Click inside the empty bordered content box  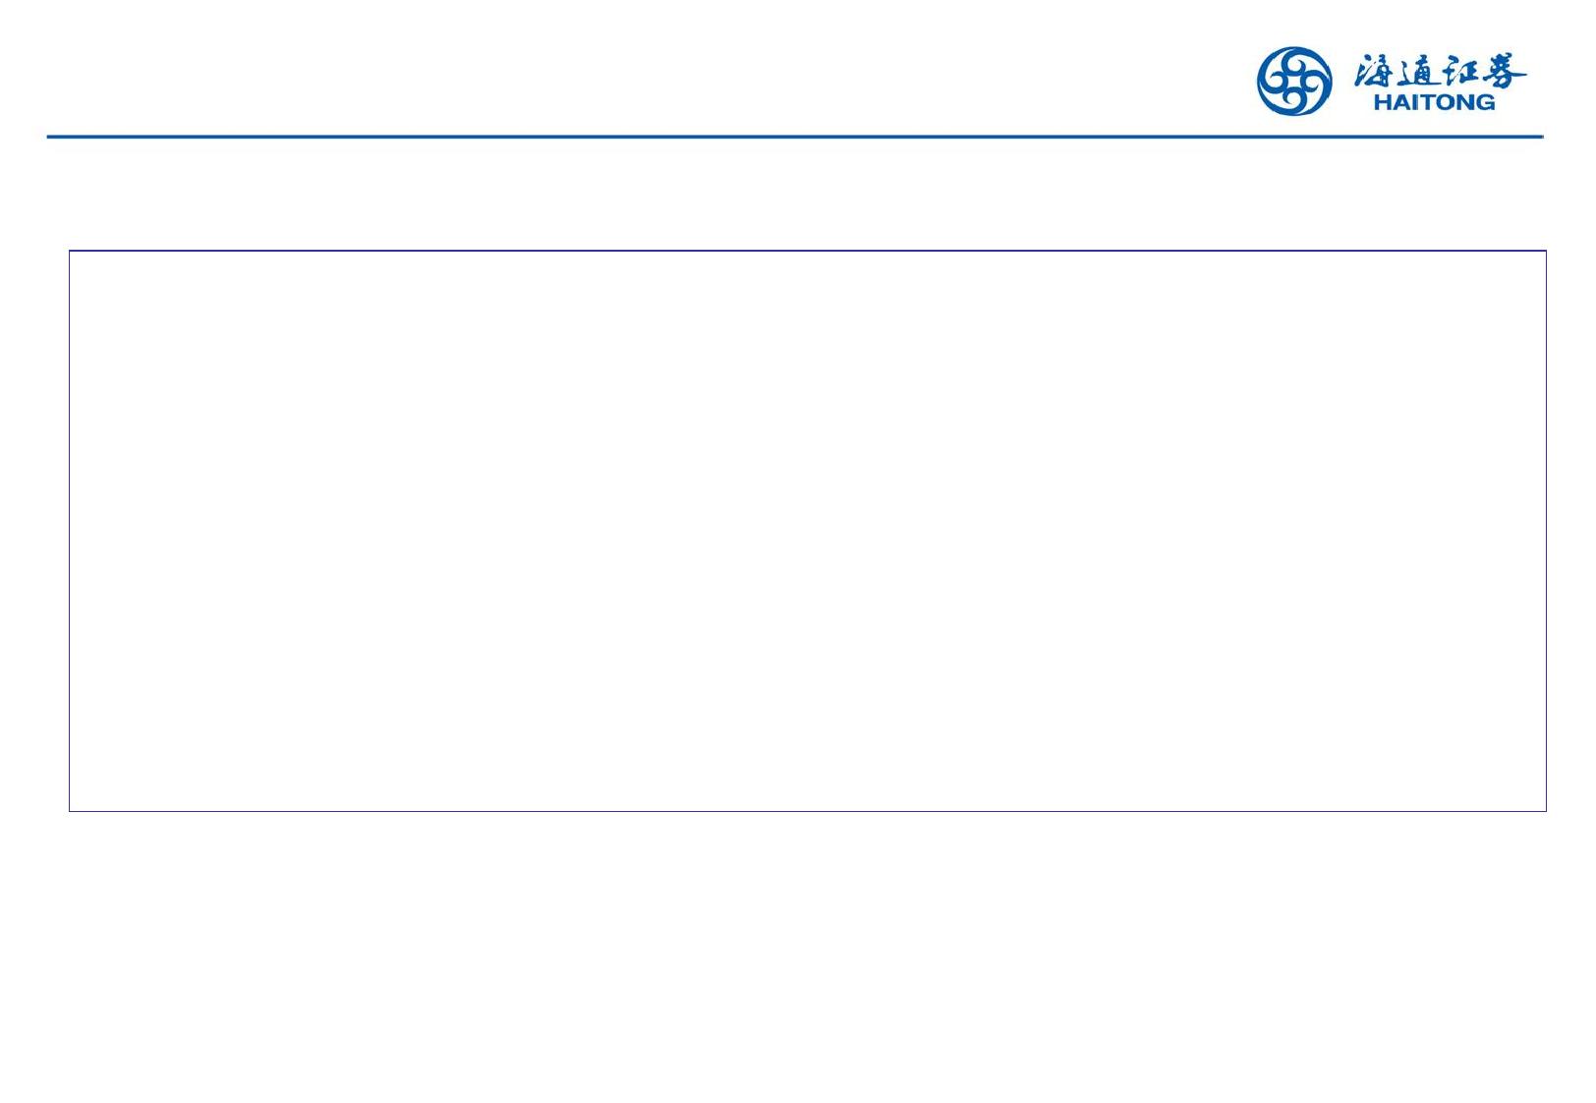pyautogui.click(x=807, y=531)
